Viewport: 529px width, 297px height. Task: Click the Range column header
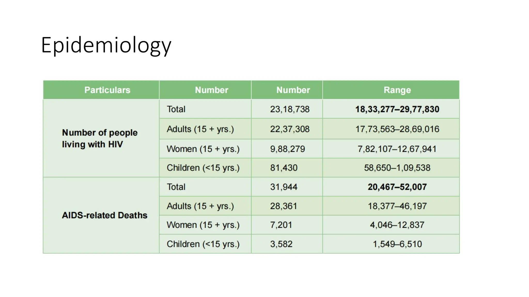tap(397, 90)
